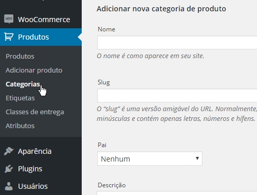Click heading Adicionar nova categoria de produto
Image resolution: width=257 pixels, height=195 pixels.
pyautogui.click(x=161, y=9)
